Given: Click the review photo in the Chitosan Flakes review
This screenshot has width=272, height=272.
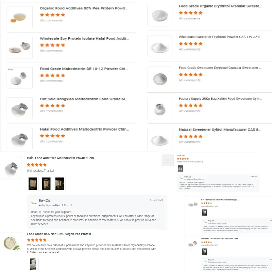Looking at the screenshot, I should [204, 213].
